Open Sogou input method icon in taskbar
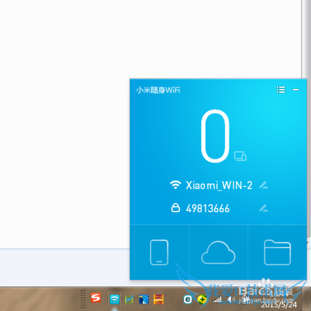311x311 pixels. pyautogui.click(x=96, y=298)
